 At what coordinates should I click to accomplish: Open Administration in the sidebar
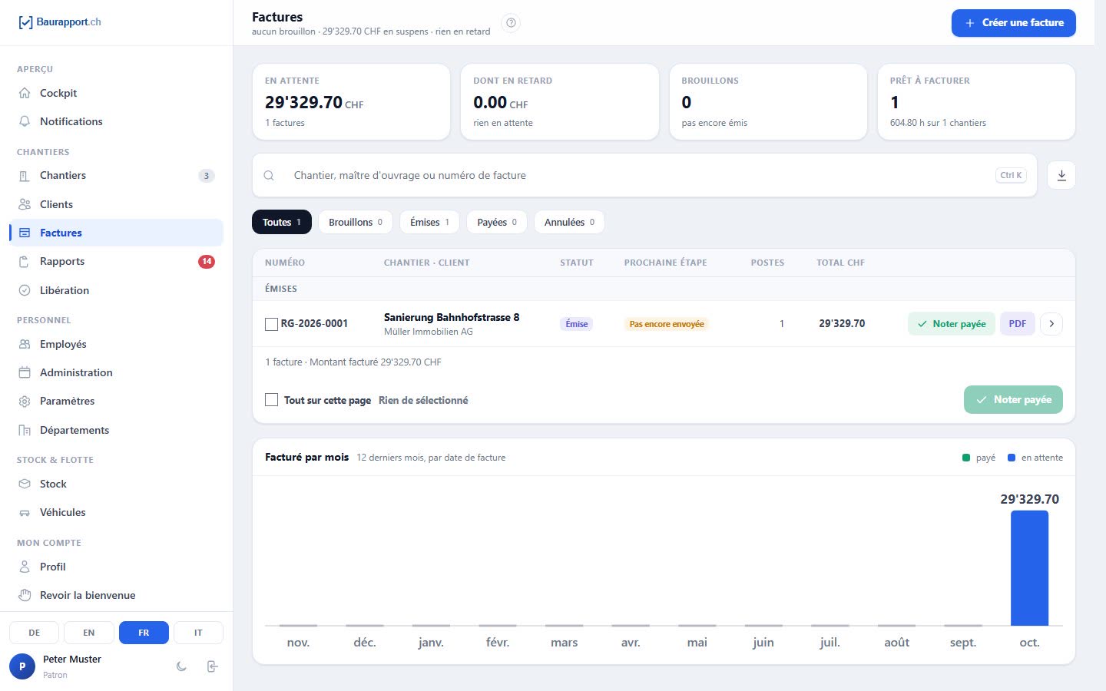[116, 372]
